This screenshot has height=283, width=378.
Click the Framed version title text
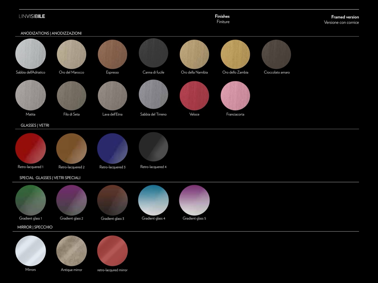(345, 17)
